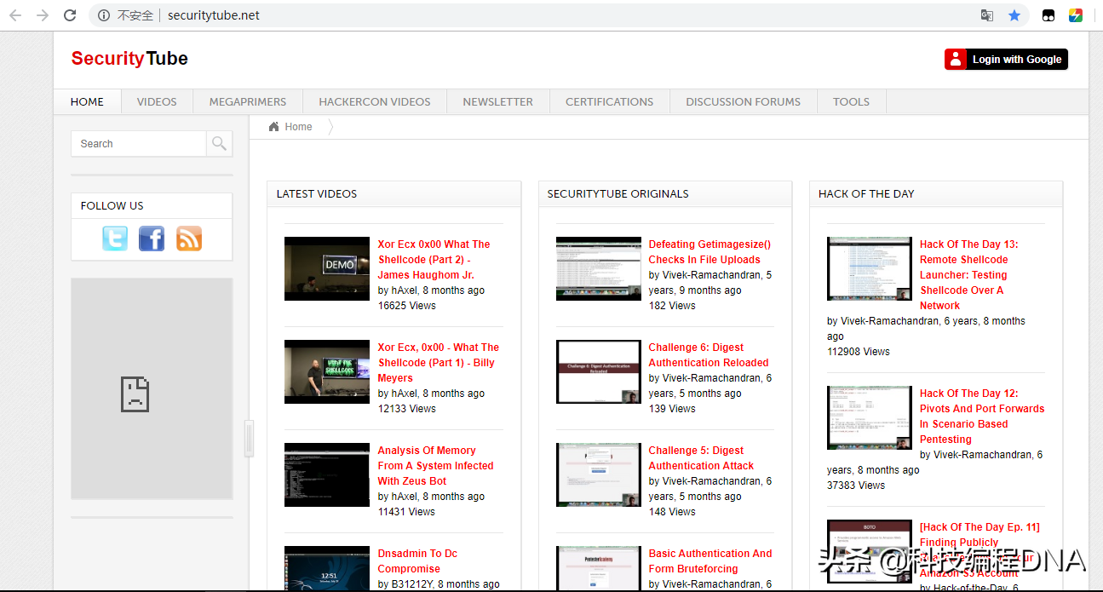The image size is (1103, 592).
Task: Open Basic Authentication And Form Bruteforcing link
Action: pyautogui.click(x=710, y=561)
